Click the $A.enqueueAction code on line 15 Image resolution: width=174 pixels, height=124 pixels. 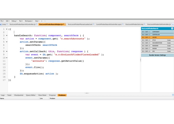[39, 74]
